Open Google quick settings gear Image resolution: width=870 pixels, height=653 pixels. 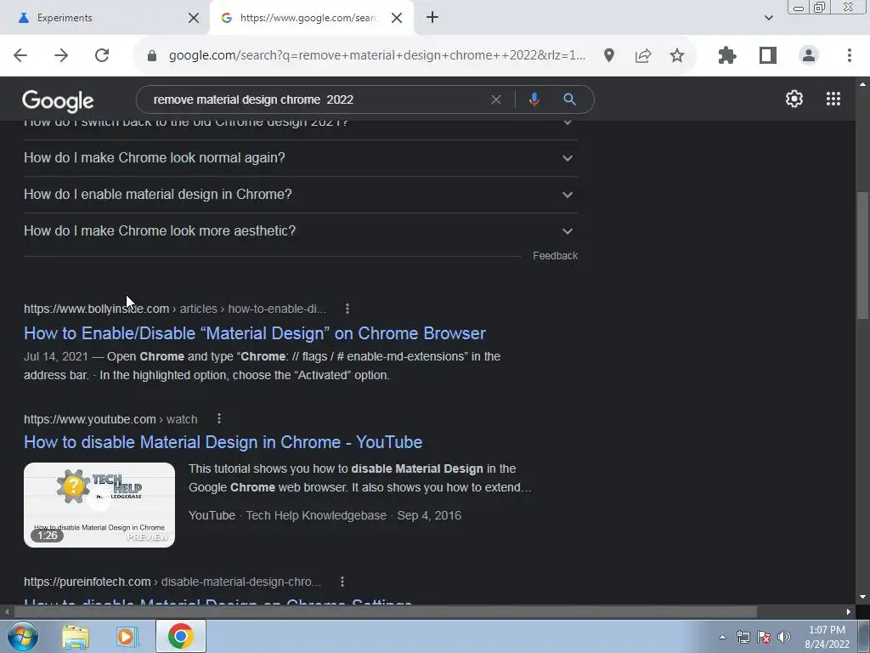tap(794, 99)
